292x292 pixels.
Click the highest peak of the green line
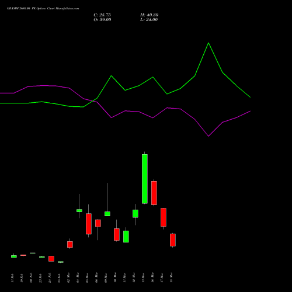tap(208, 43)
